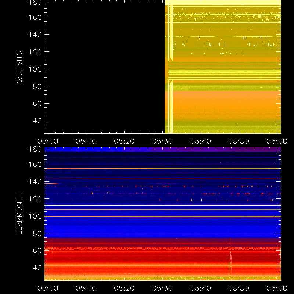Screen dimensions: 294x294
Task: Pick the 120 tick label on the Learmonth plot
Action: (x=35, y=199)
